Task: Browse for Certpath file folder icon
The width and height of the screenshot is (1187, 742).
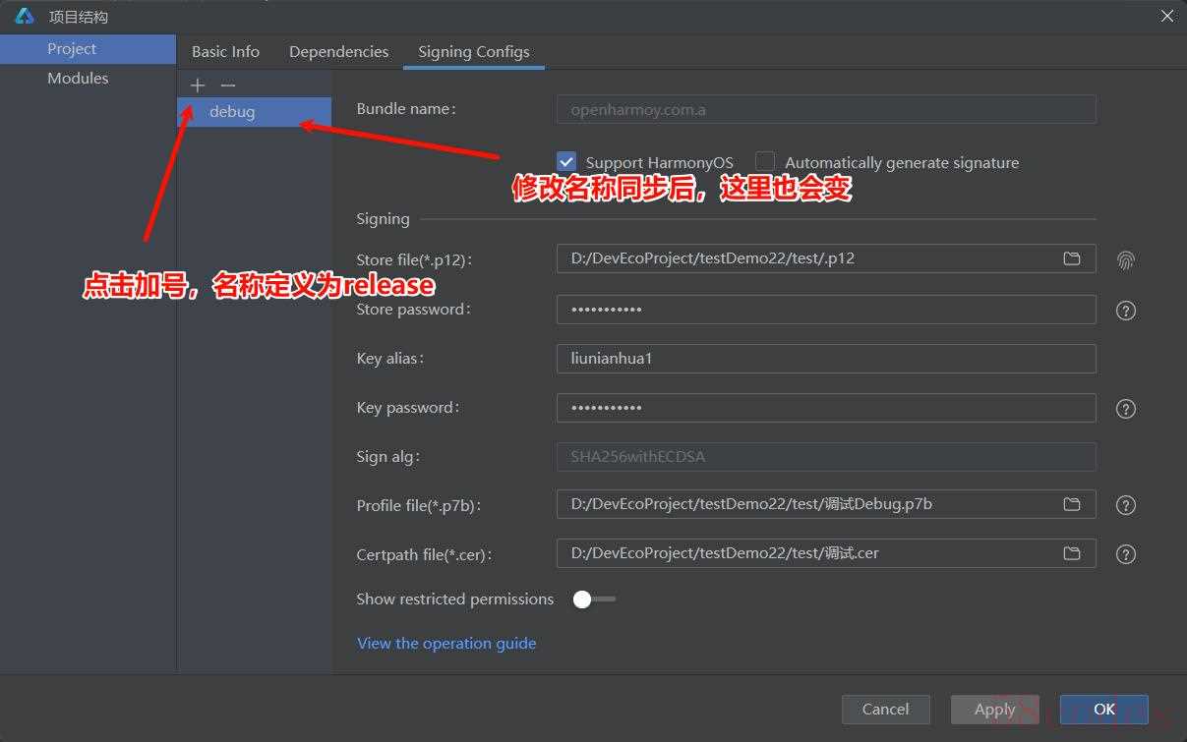Action: point(1072,553)
